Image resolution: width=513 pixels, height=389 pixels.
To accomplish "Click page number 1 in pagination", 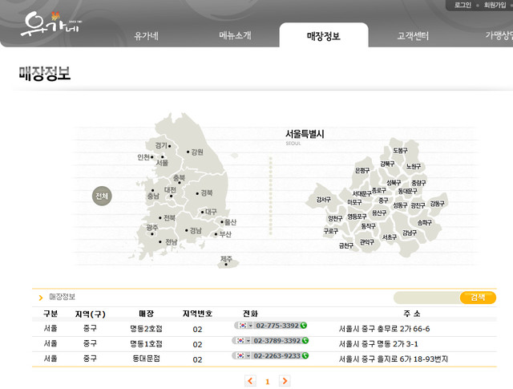I will (x=267, y=382).
